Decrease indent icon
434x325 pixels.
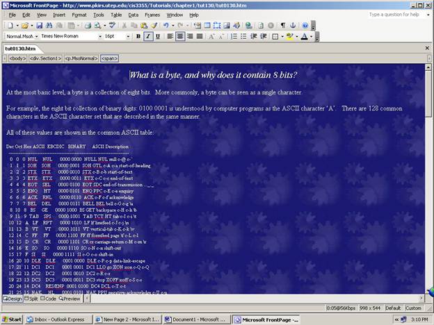click(x=253, y=37)
